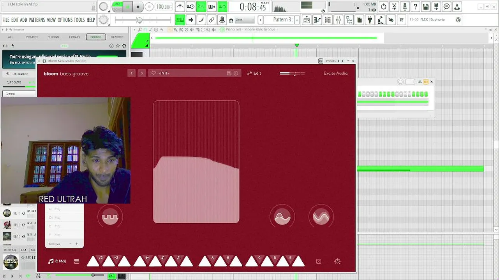
Task: Open the channel rack view icon
Action: 328,20
